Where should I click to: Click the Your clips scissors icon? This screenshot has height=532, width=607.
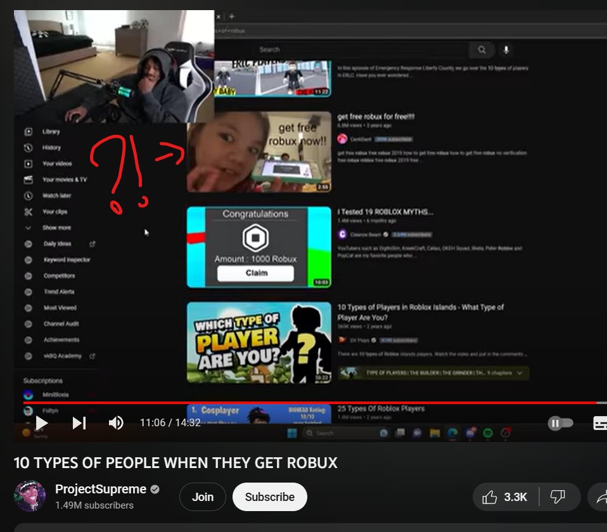[29, 212]
